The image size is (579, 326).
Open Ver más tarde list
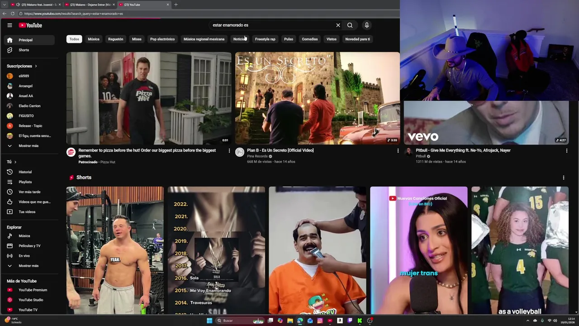tap(29, 192)
